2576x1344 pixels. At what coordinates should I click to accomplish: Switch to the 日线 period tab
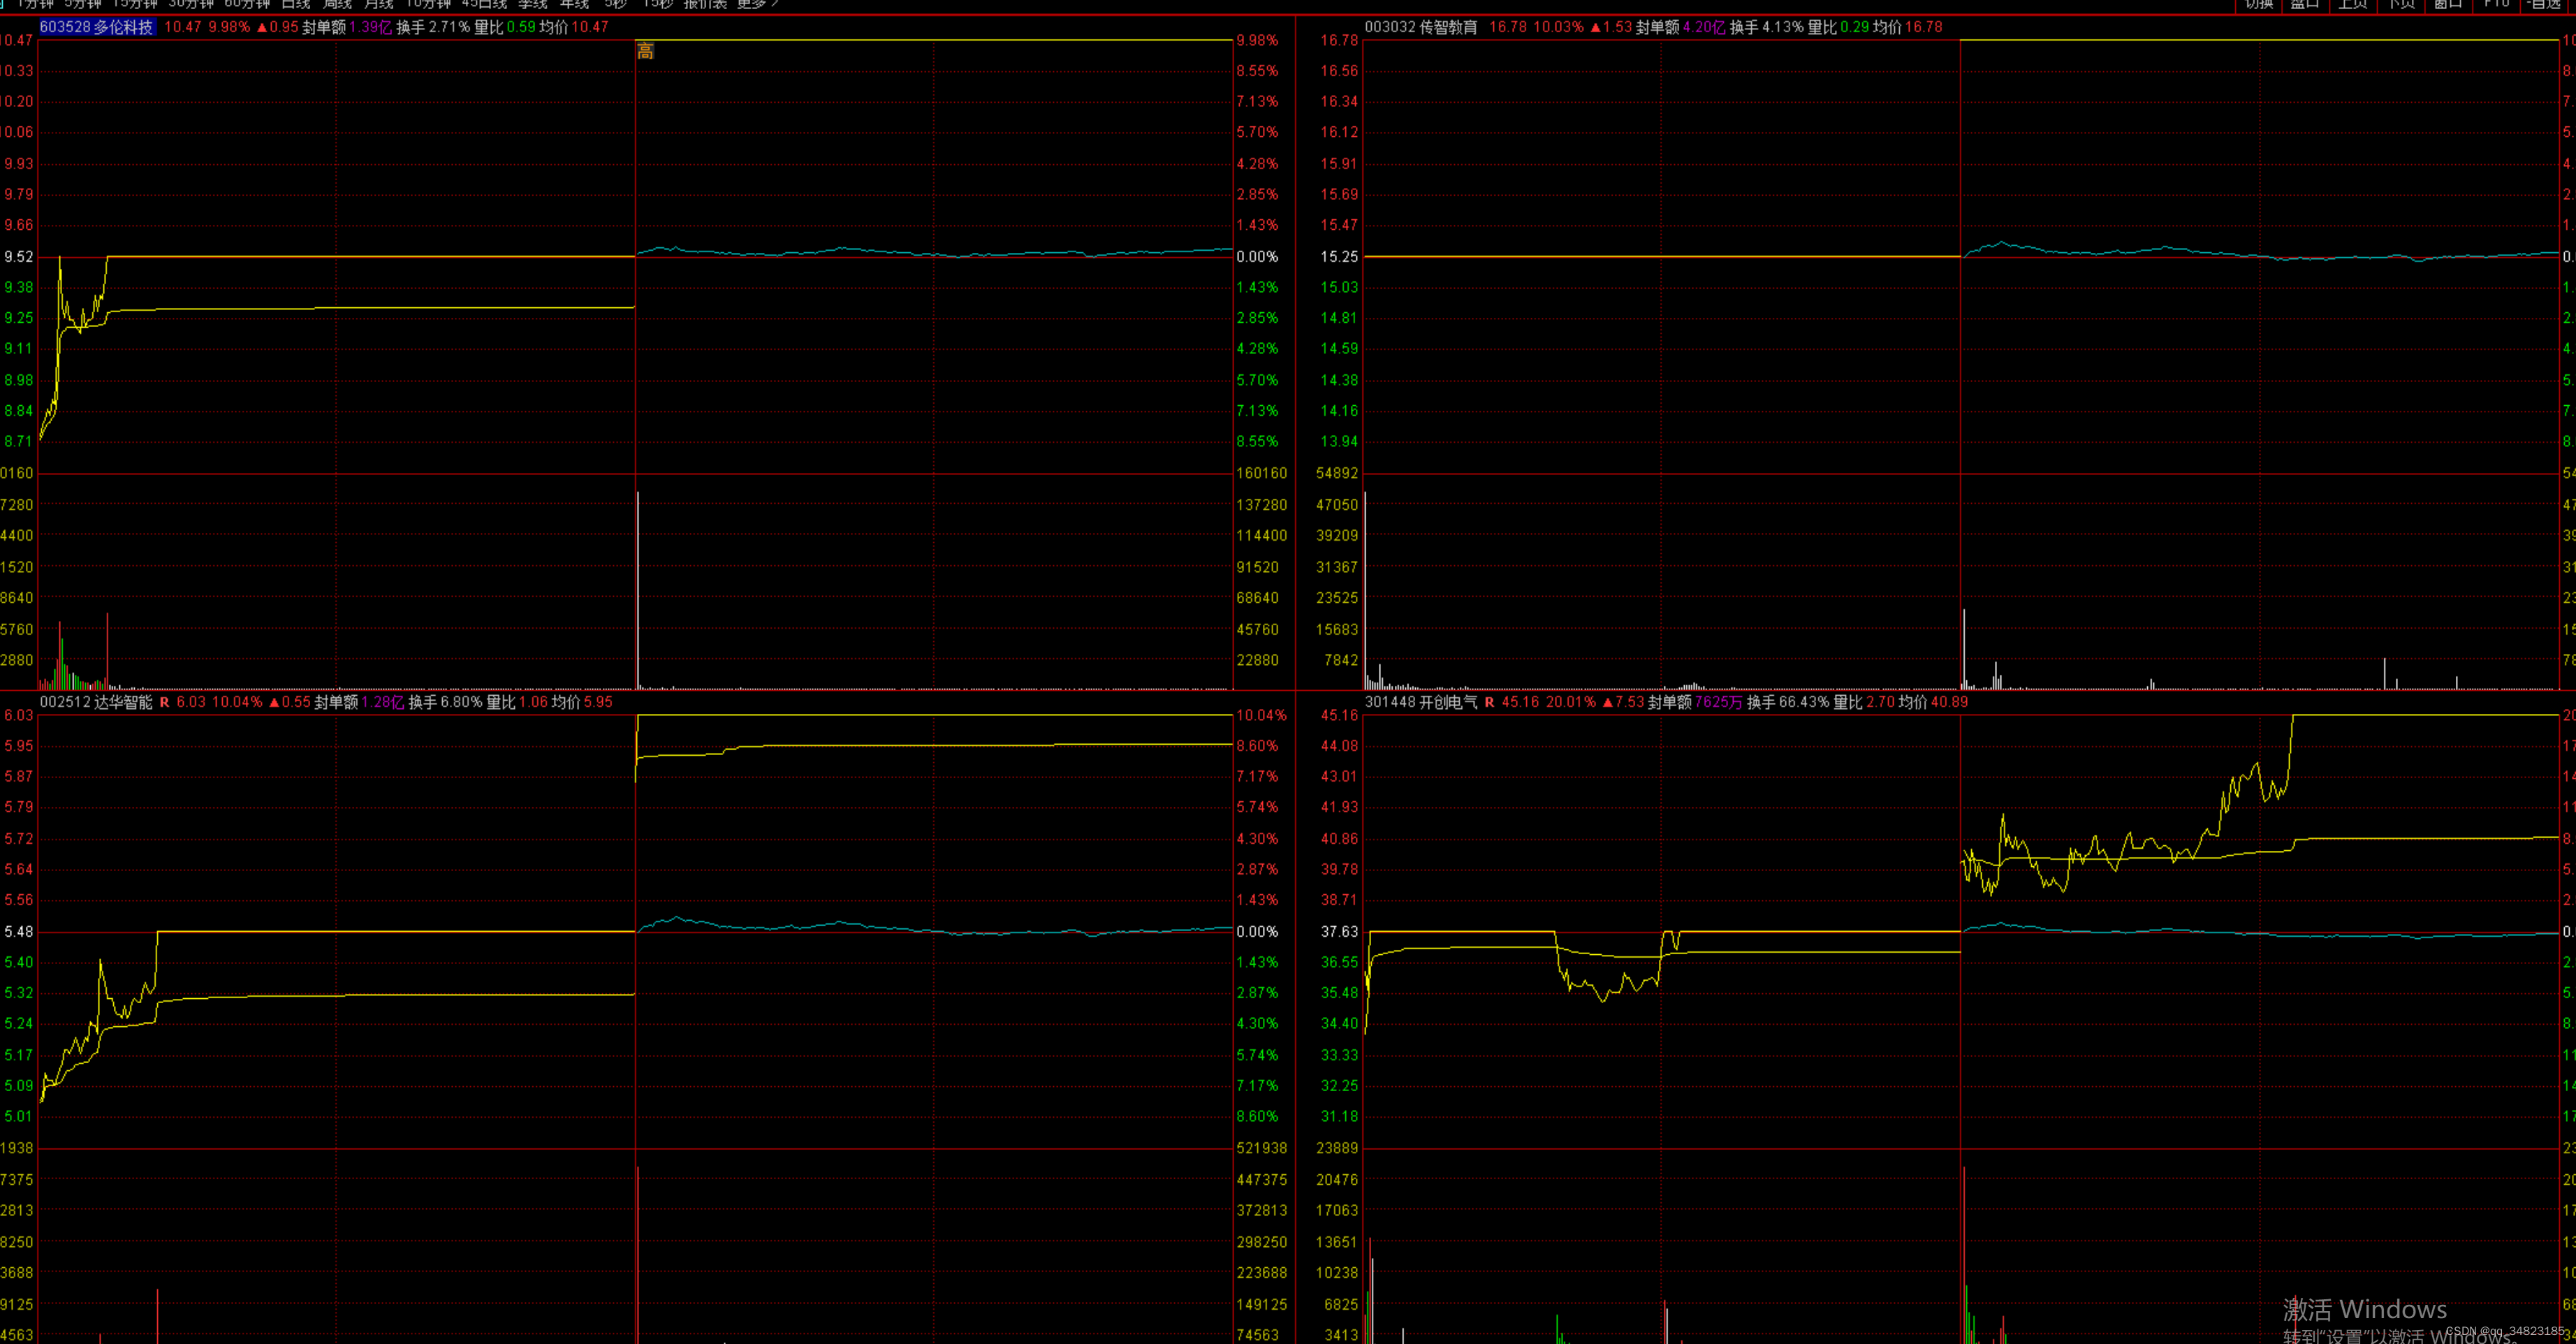(x=296, y=4)
